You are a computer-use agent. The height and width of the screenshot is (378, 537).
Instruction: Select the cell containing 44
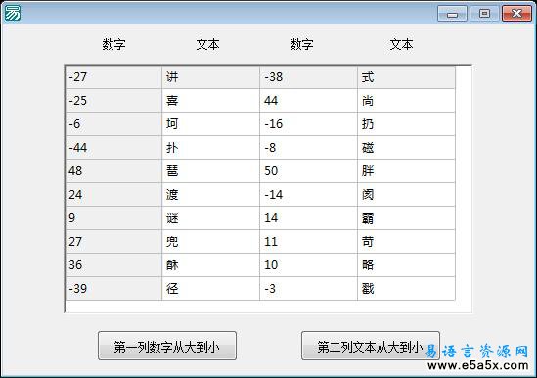308,101
